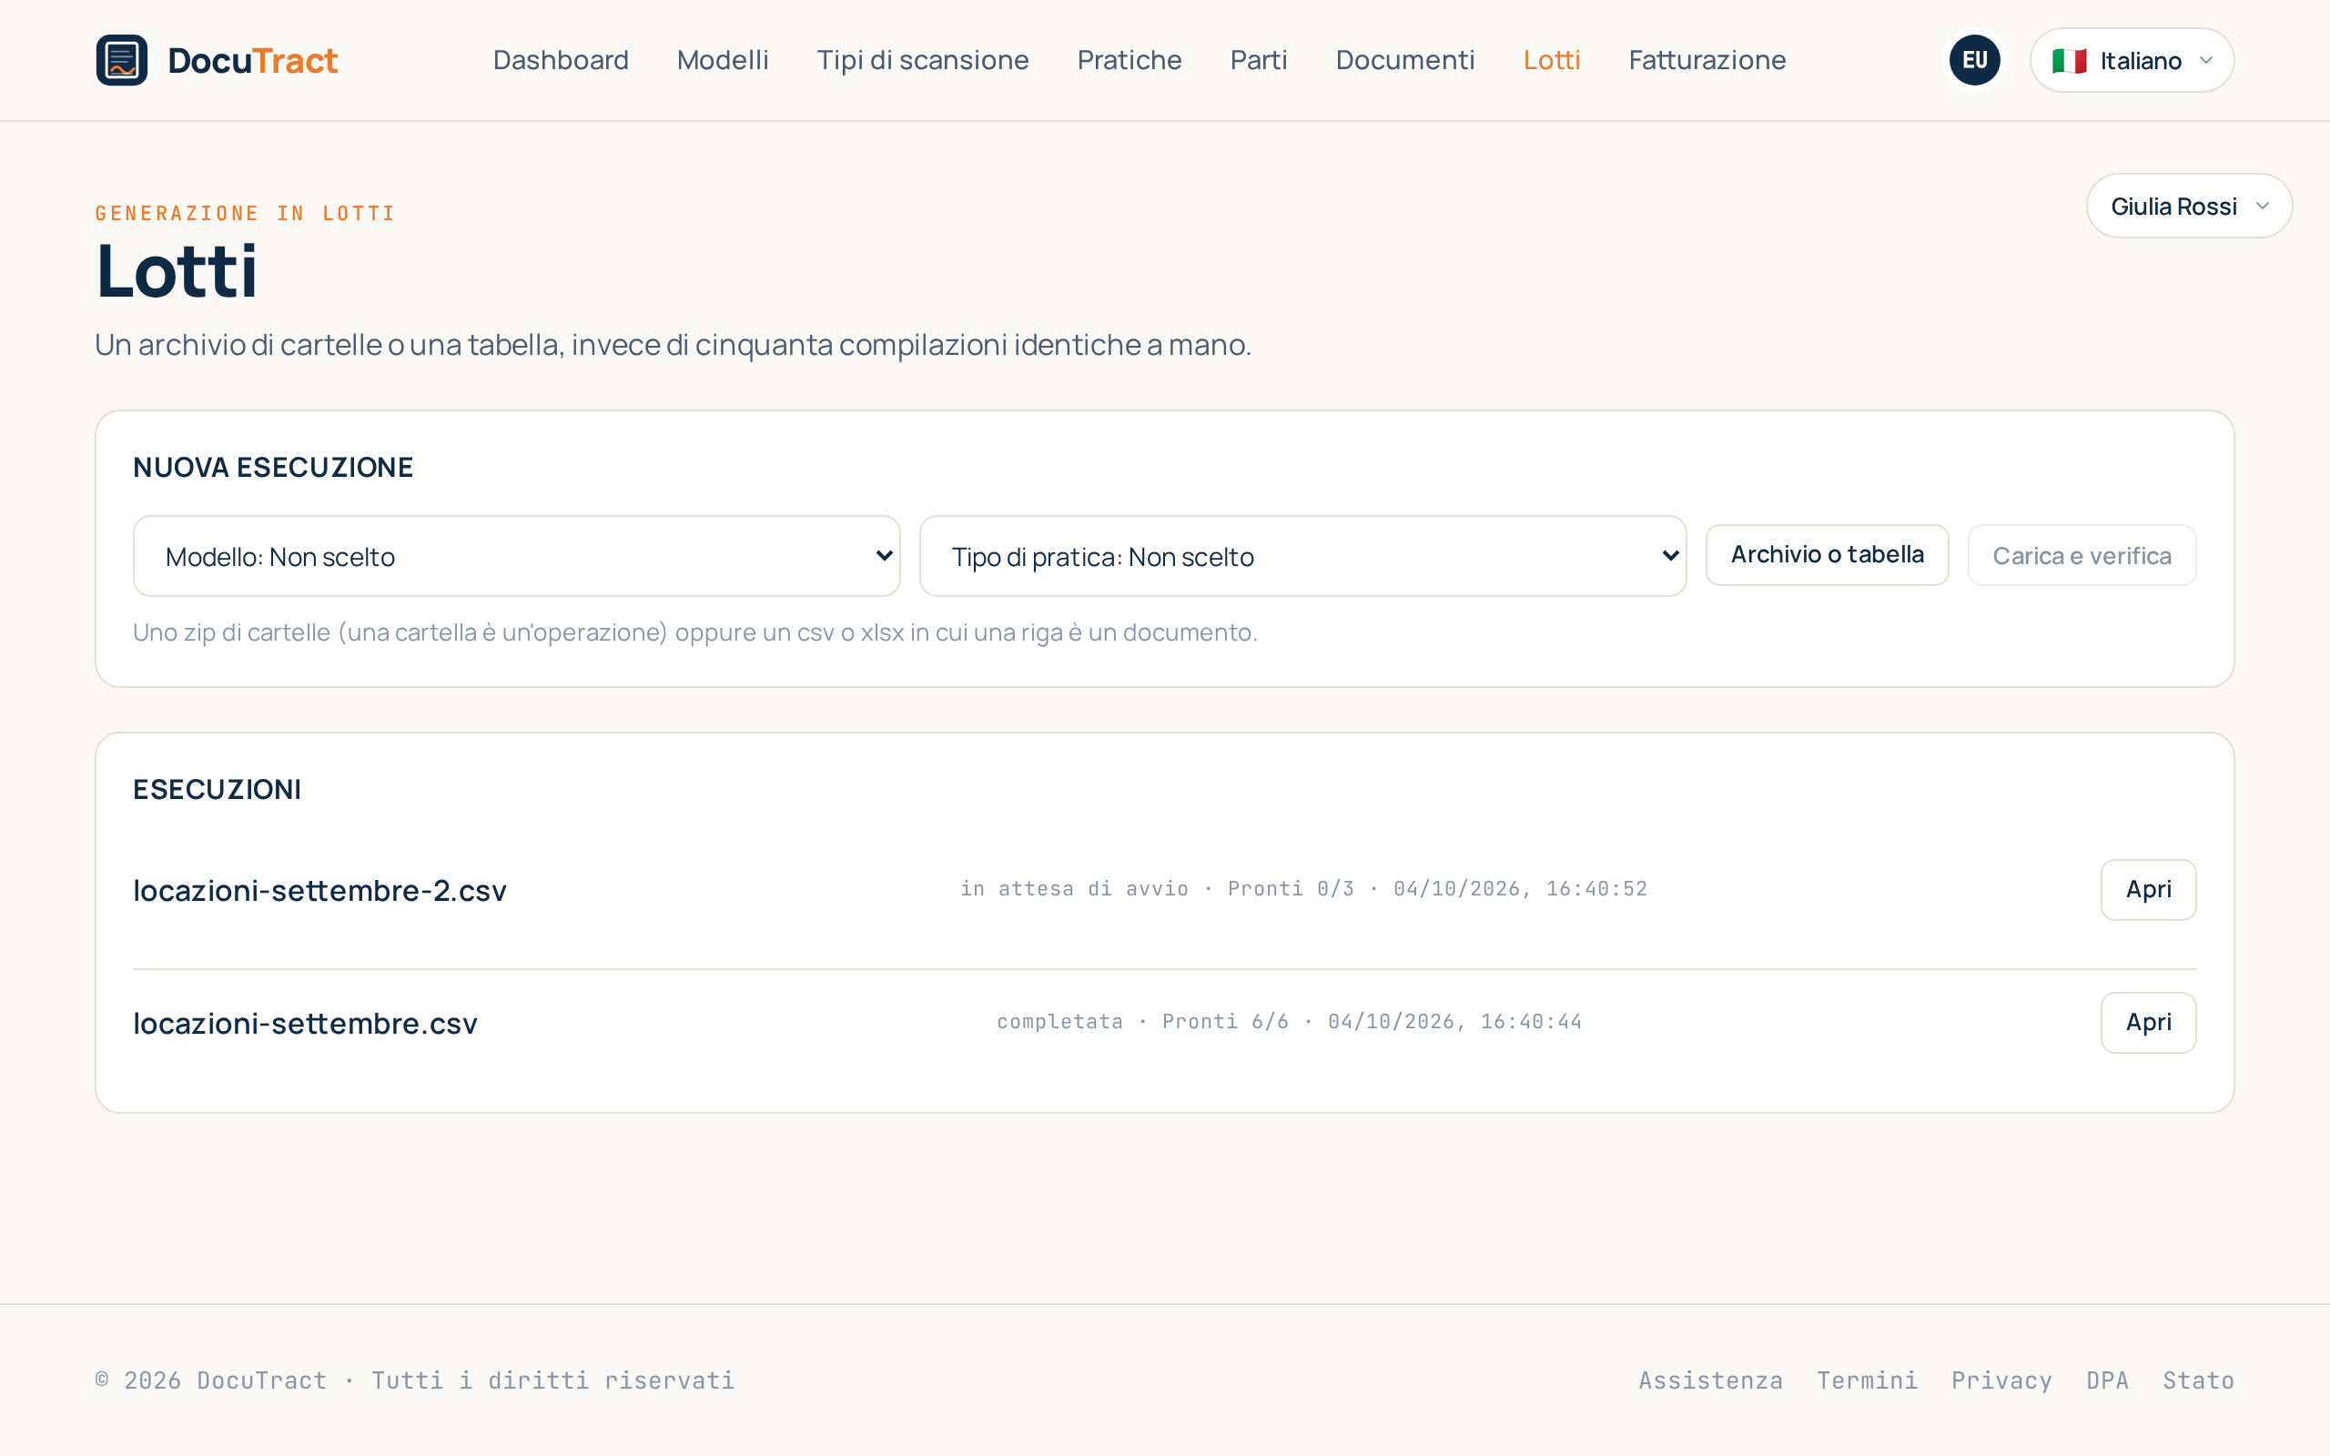Go to the Dashboard tab
2330x1456 pixels.
(561, 60)
